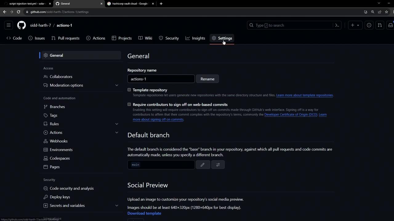Expand the Rules chevron in sidebar

[x=117, y=124]
